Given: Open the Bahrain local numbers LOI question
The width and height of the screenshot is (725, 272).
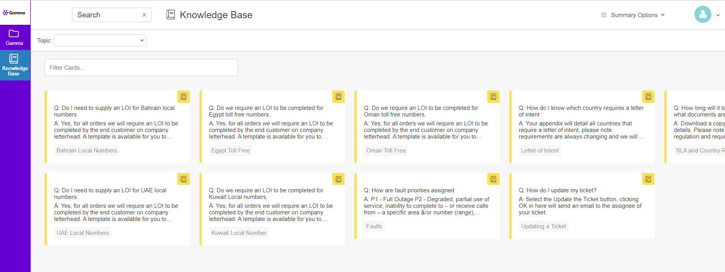Looking at the screenshot, I should (114, 111).
